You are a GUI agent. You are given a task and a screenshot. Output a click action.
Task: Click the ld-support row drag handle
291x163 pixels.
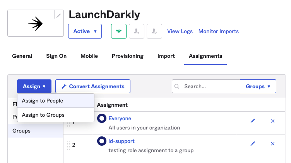point(68,145)
